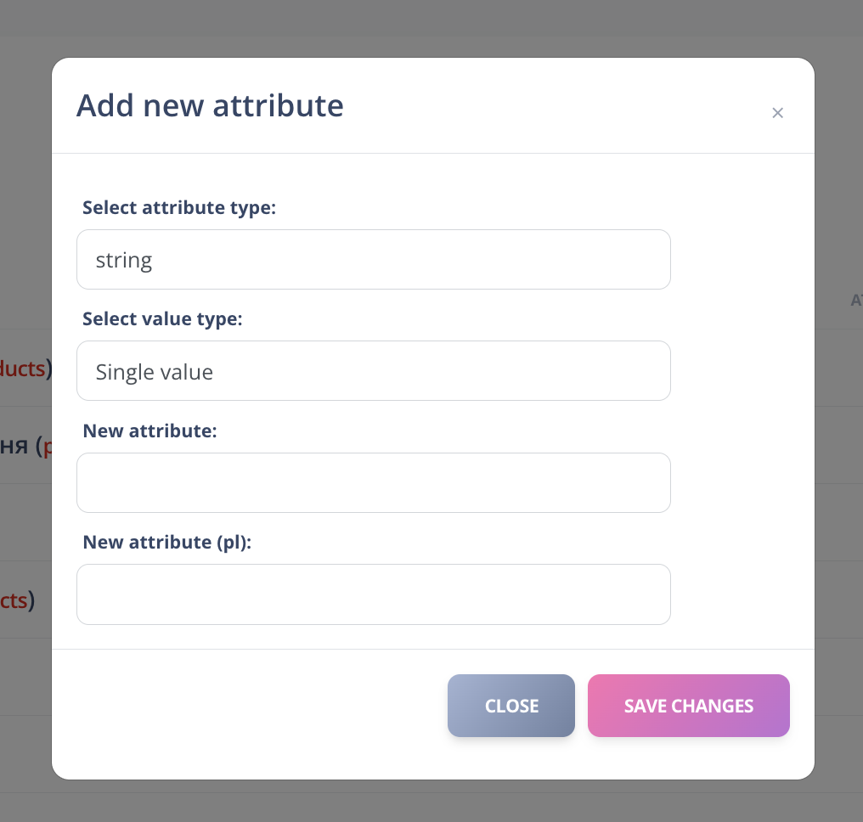Screen dimensions: 863x822
Task: Expand the Select value type dropdown
Action: click(x=374, y=371)
